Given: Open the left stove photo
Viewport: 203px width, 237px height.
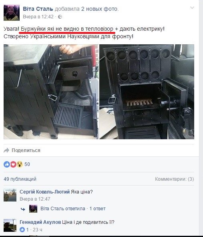Looking at the screenshot, I should (x=51, y=92).
